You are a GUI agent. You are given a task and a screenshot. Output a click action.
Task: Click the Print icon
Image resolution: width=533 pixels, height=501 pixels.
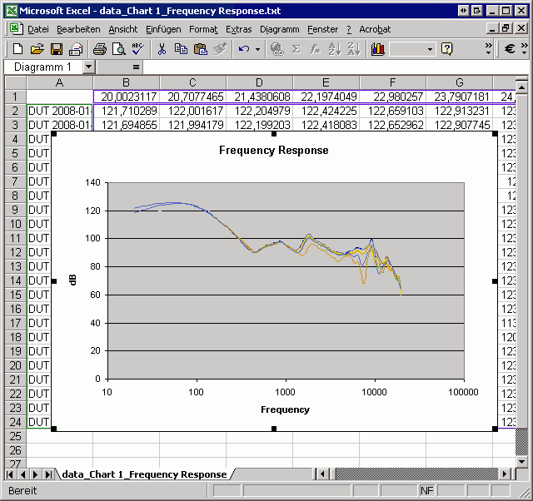click(x=100, y=49)
